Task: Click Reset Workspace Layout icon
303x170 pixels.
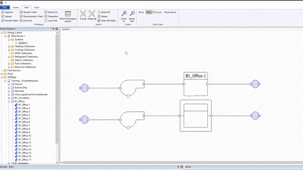Action: [68, 14]
